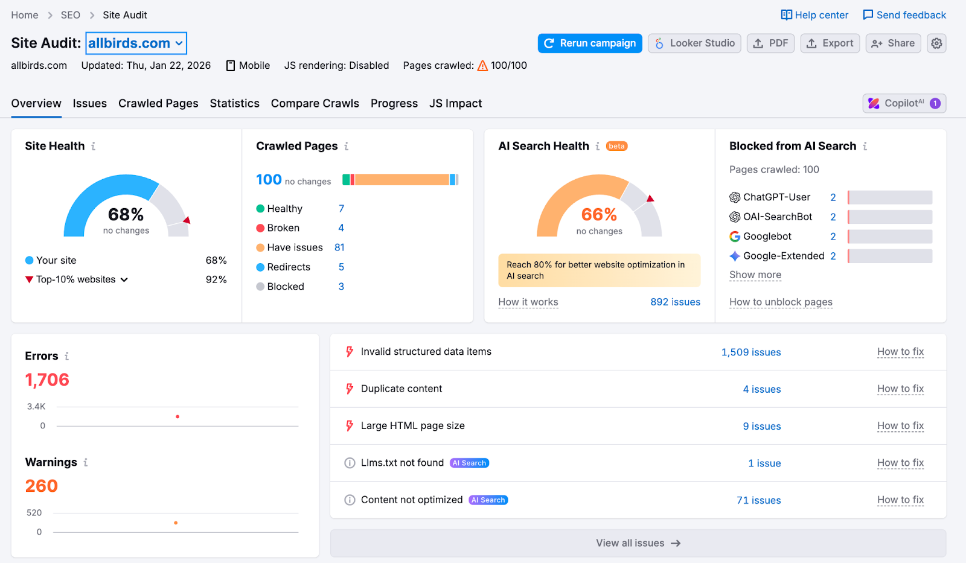
Task: Click the Warnings info icon
Action: pos(86,462)
